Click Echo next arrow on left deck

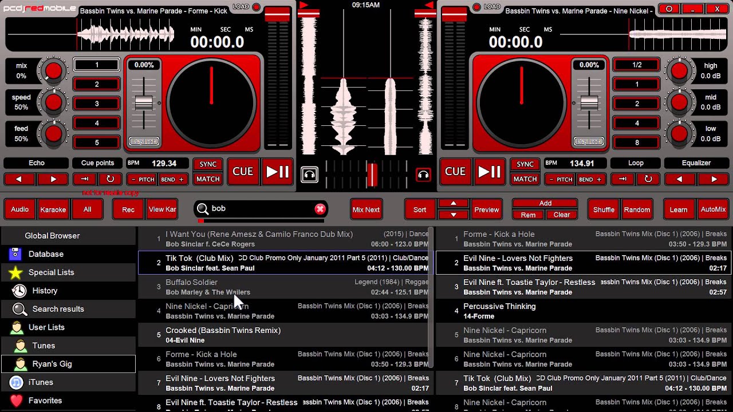(x=53, y=179)
